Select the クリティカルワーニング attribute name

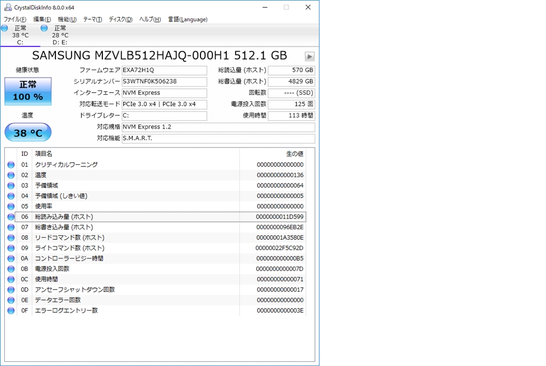click(x=67, y=164)
